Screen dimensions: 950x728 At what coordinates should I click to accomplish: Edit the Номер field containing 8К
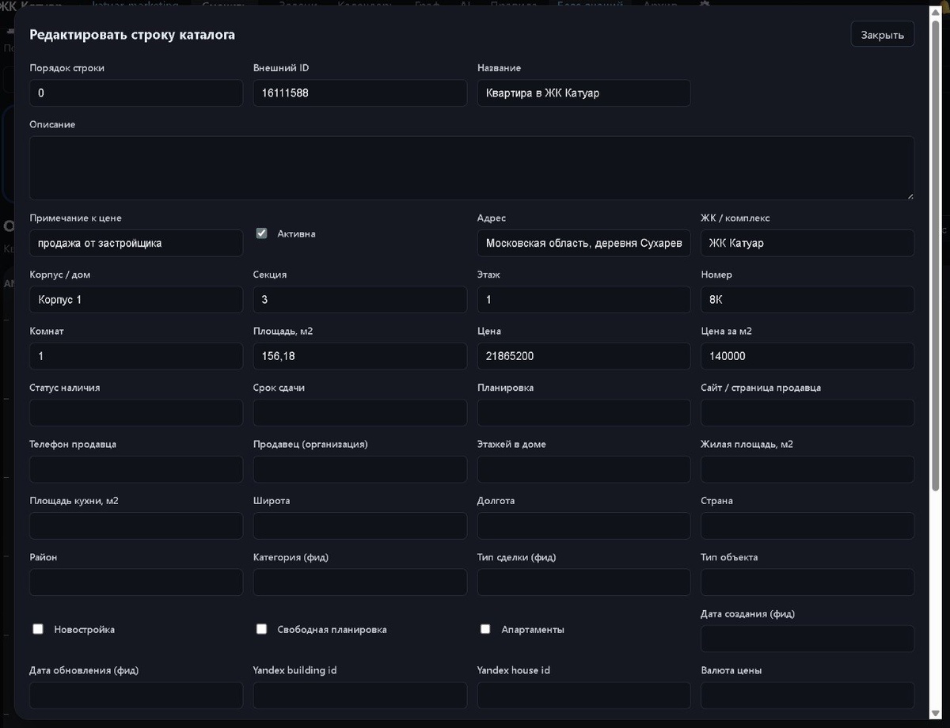pos(807,300)
